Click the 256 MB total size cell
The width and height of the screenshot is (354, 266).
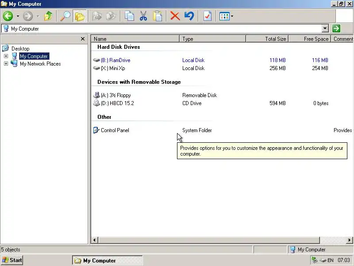(x=277, y=68)
